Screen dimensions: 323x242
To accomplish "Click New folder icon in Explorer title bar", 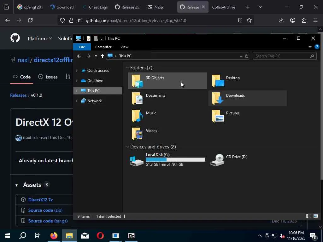I will point(96,38).
